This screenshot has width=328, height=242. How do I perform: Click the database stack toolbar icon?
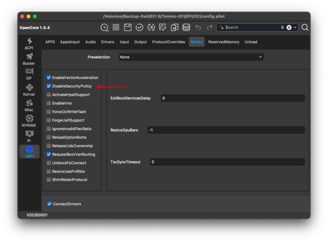click(x=186, y=27)
